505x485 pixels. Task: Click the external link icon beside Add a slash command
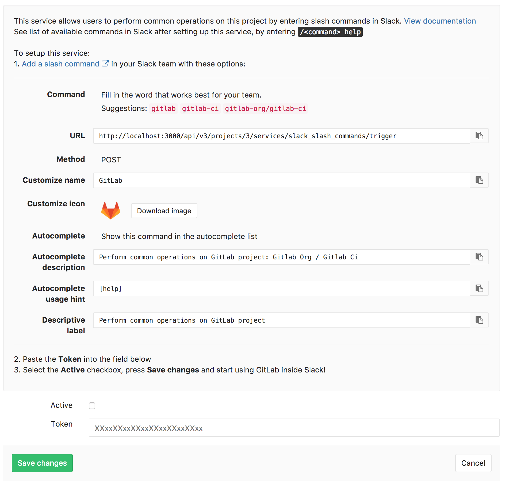tap(106, 63)
